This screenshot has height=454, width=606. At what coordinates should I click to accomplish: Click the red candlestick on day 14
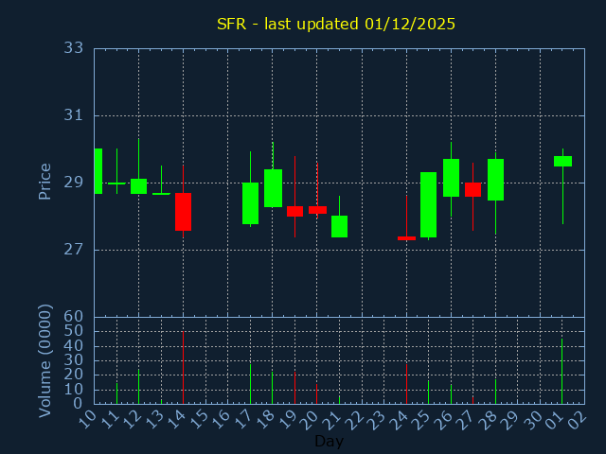(x=183, y=211)
